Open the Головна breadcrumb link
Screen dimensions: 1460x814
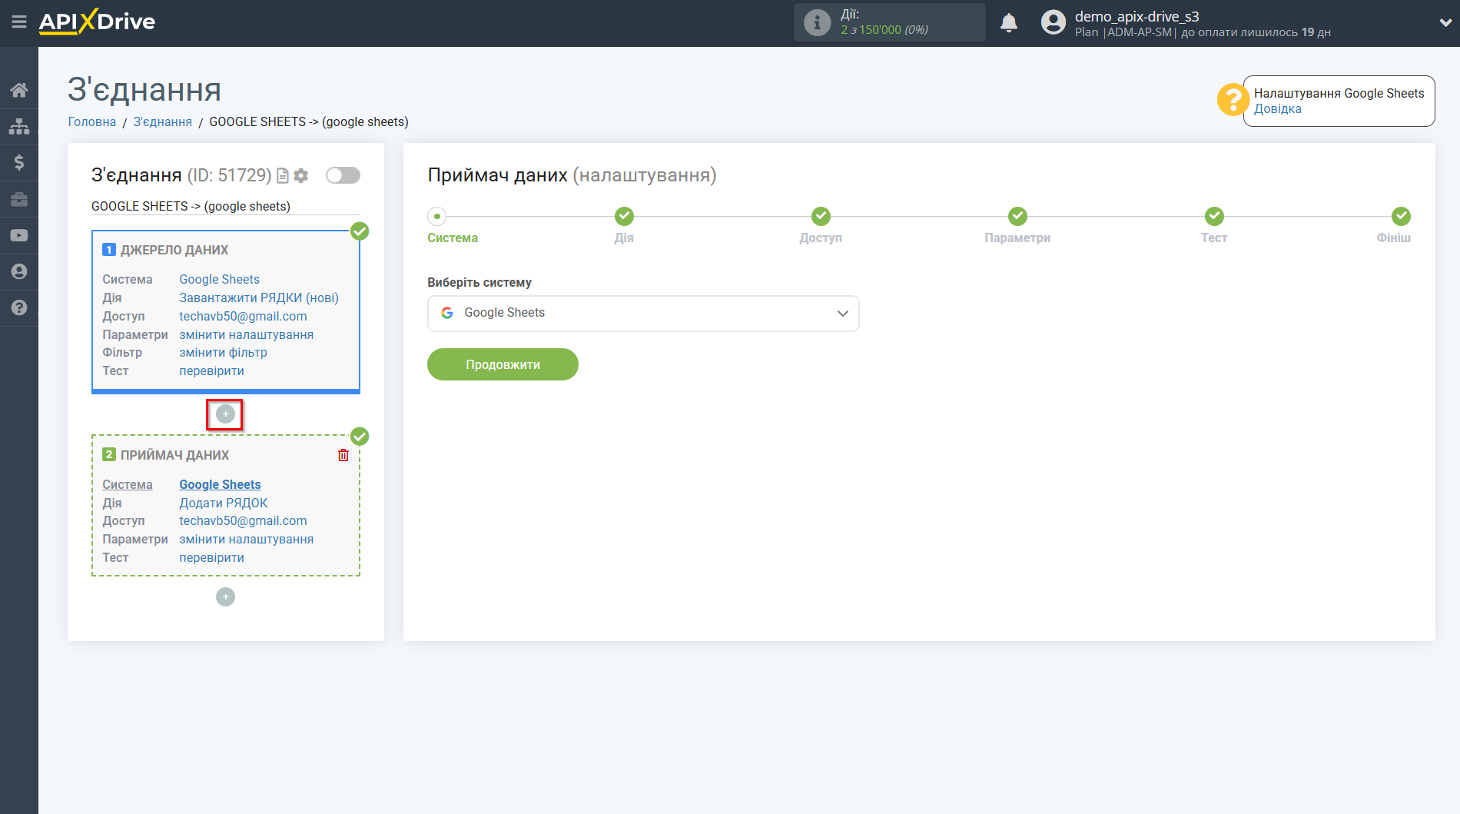point(92,122)
